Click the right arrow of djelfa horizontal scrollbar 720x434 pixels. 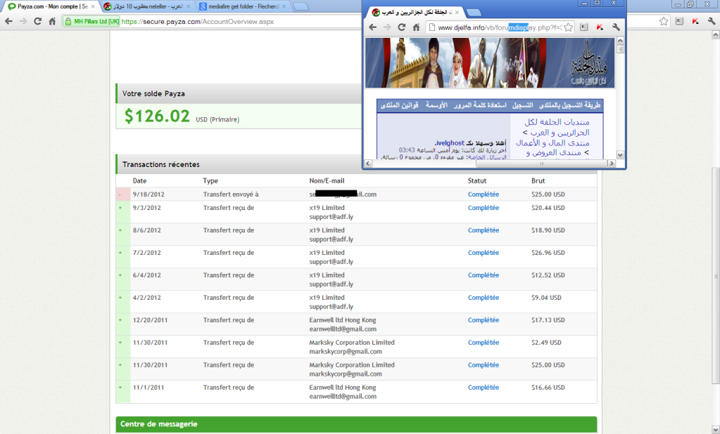pos(611,163)
